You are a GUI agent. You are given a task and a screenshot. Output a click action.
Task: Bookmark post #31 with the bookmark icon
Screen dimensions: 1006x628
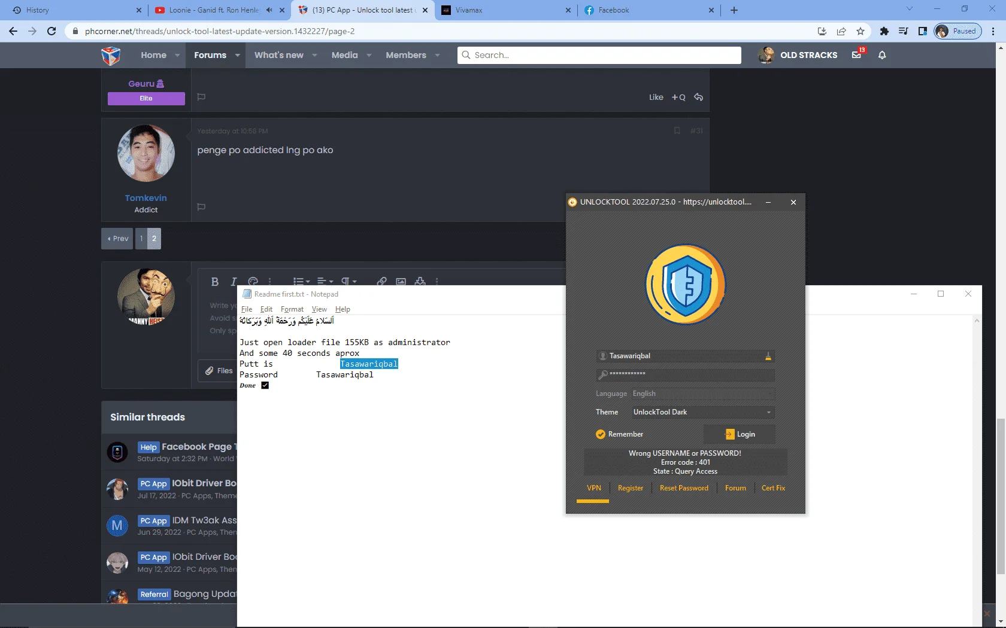click(677, 130)
